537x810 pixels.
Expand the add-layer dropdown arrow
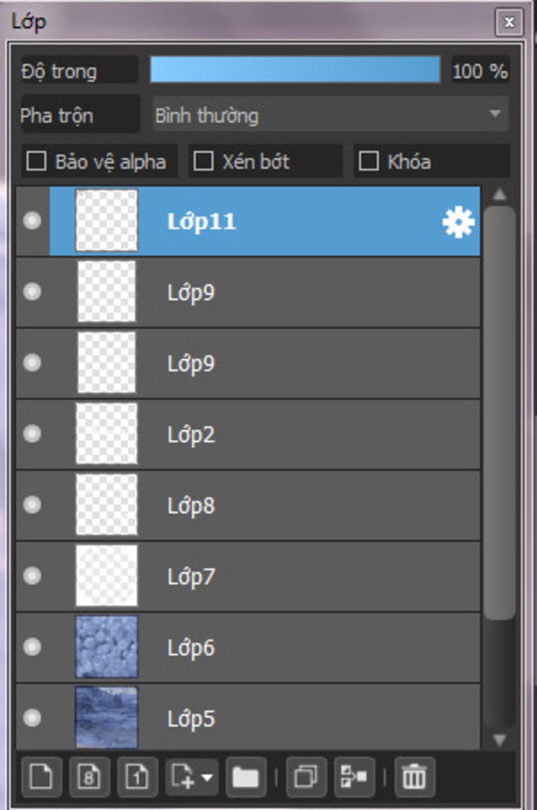point(207,777)
